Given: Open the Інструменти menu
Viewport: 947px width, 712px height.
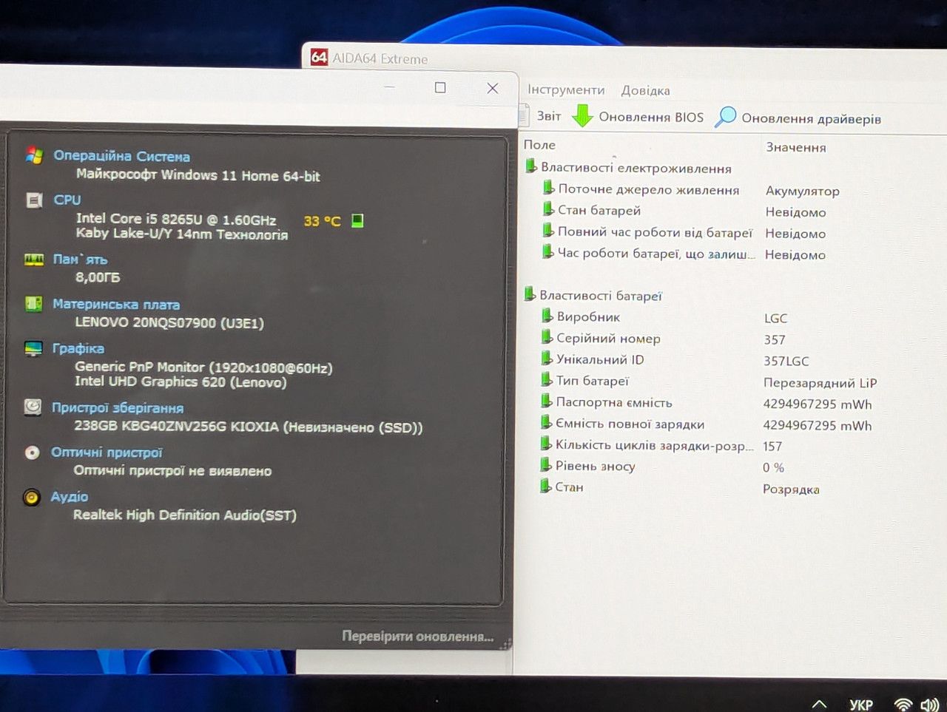Looking at the screenshot, I should [x=566, y=89].
